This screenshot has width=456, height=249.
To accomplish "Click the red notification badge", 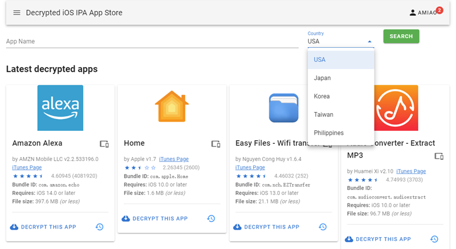I will tap(439, 10).
